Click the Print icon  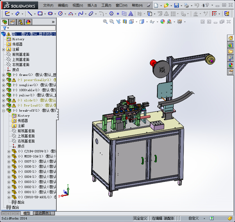186,6
